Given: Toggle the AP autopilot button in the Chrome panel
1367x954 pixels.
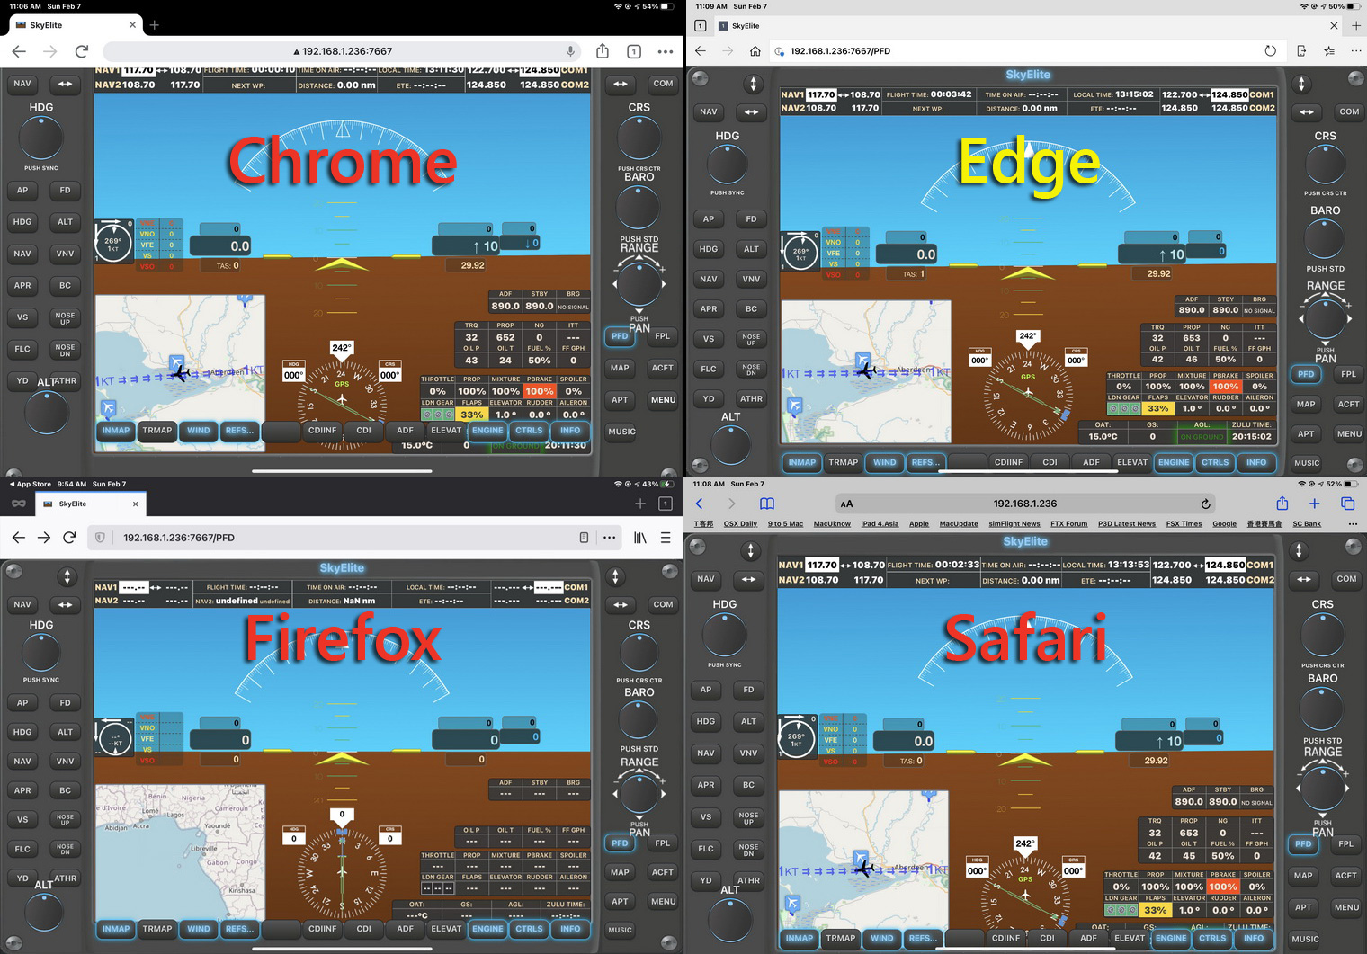Looking at the screenshot, I should (x=22, y=191).
